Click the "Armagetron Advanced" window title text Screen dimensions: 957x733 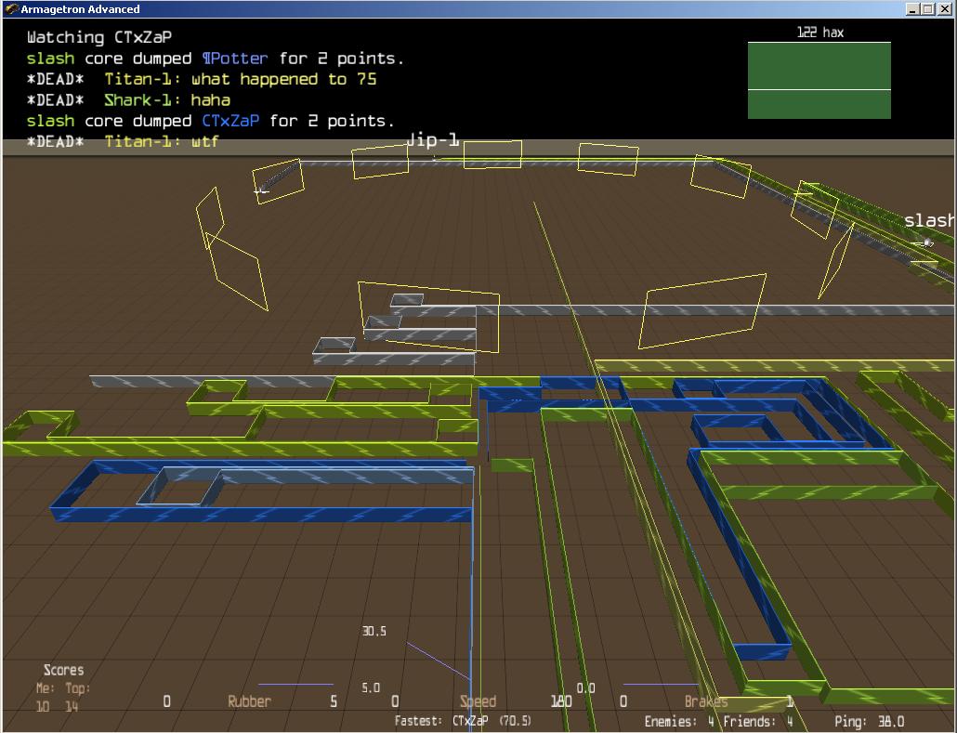tap(80, 9)
